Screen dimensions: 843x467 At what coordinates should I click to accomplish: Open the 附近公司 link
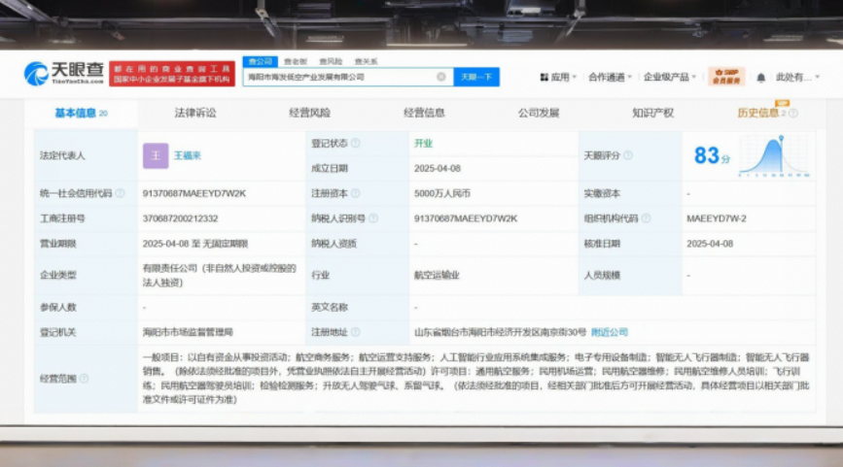pyautogui.click(x=611, y=332)
